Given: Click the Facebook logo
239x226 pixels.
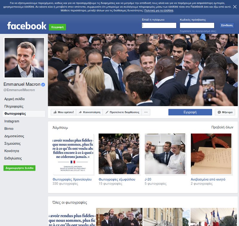Looking at the screenshot, I should coord(27,26).
